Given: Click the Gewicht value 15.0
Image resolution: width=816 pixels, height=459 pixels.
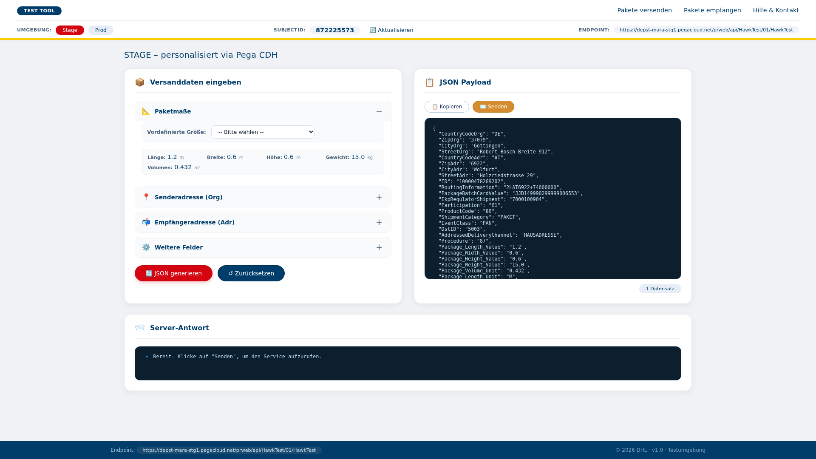Looking at the screenshot, I should click(x=358, y=157).
